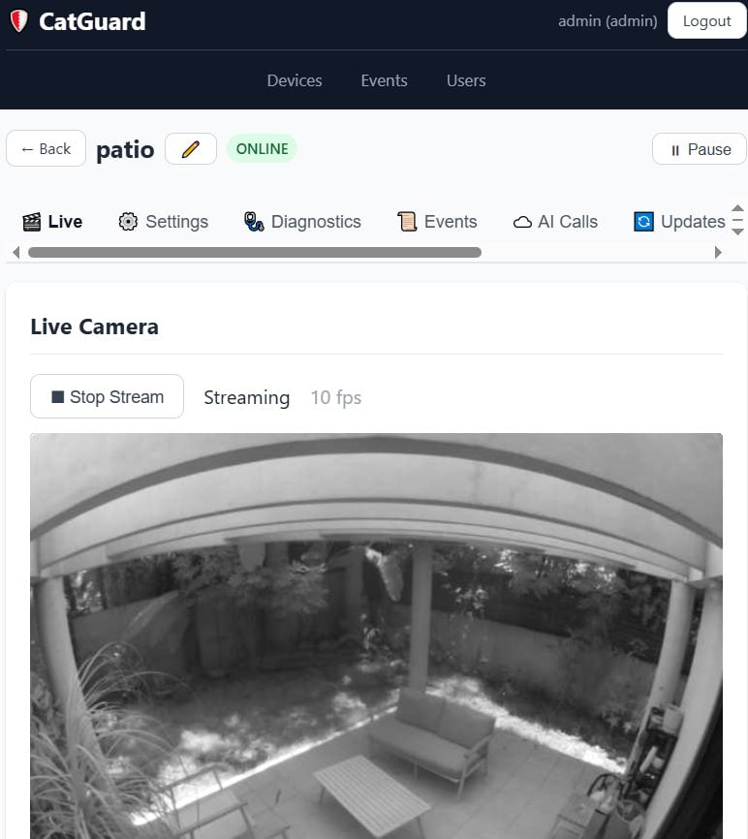Image resolution: width=748 pixels, height=839 pixels.
Task: Switch to the Updates tab label
Action: click(693, 222)
